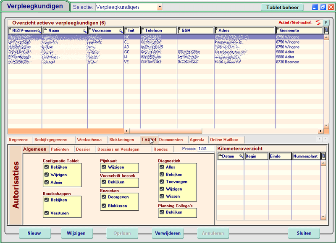The width and height of the screenshot is (336, 243).
Task: Switch to the Werkschema tab
Action: click(89, 139)
